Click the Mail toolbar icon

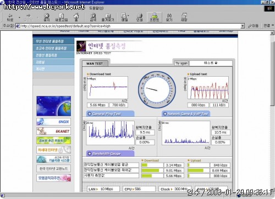[125, 17]
